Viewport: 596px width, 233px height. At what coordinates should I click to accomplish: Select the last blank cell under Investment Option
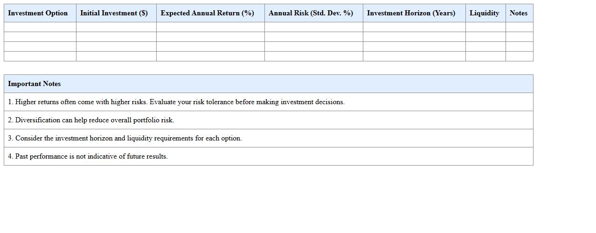pos(40,56)
